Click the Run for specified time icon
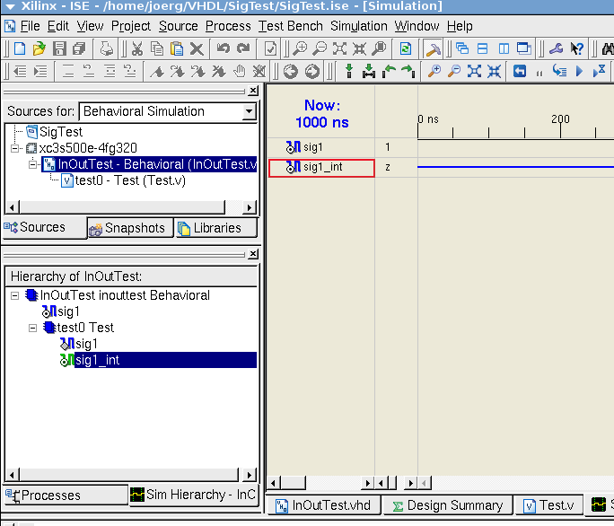This screenshot has height=526, width=614. [600, 71]
